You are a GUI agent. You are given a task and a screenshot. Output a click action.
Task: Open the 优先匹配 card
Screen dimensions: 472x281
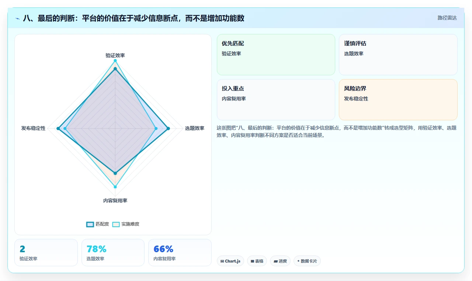(x=276, y=55)
